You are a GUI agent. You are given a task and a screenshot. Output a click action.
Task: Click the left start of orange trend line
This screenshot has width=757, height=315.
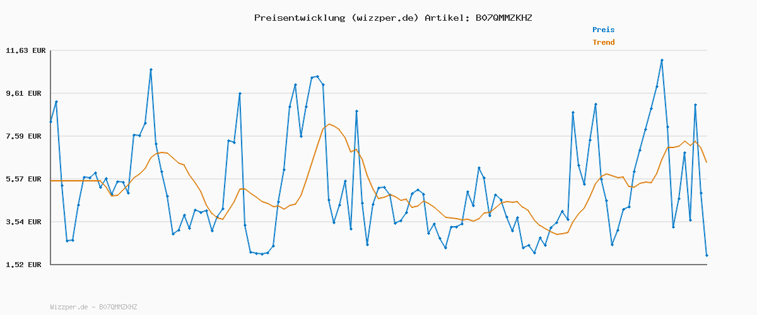(x=51, y=181)
